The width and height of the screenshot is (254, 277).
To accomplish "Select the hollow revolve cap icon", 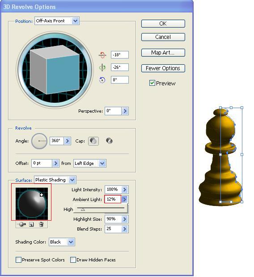I will [x=109, y=141].
